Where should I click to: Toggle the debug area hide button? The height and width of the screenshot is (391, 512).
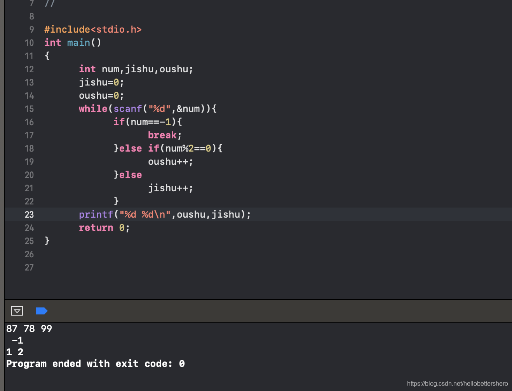(x=17, y=311)
